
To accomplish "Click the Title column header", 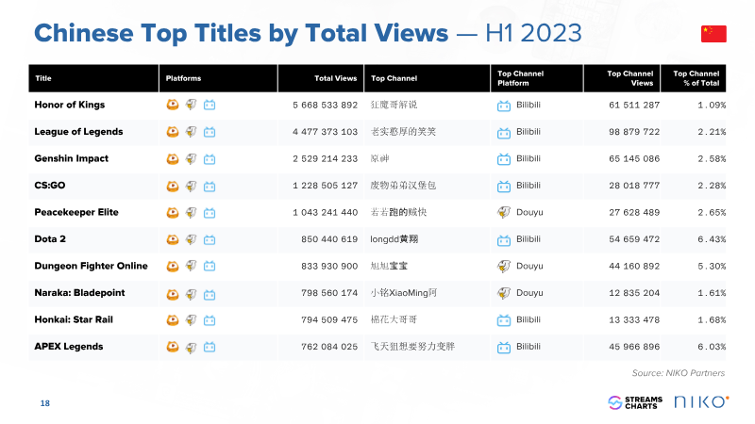I will [43, 78].
